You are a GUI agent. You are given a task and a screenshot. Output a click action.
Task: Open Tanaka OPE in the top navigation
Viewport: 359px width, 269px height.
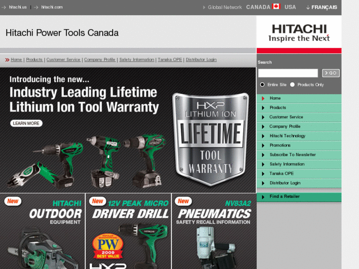tap(170, 60)
